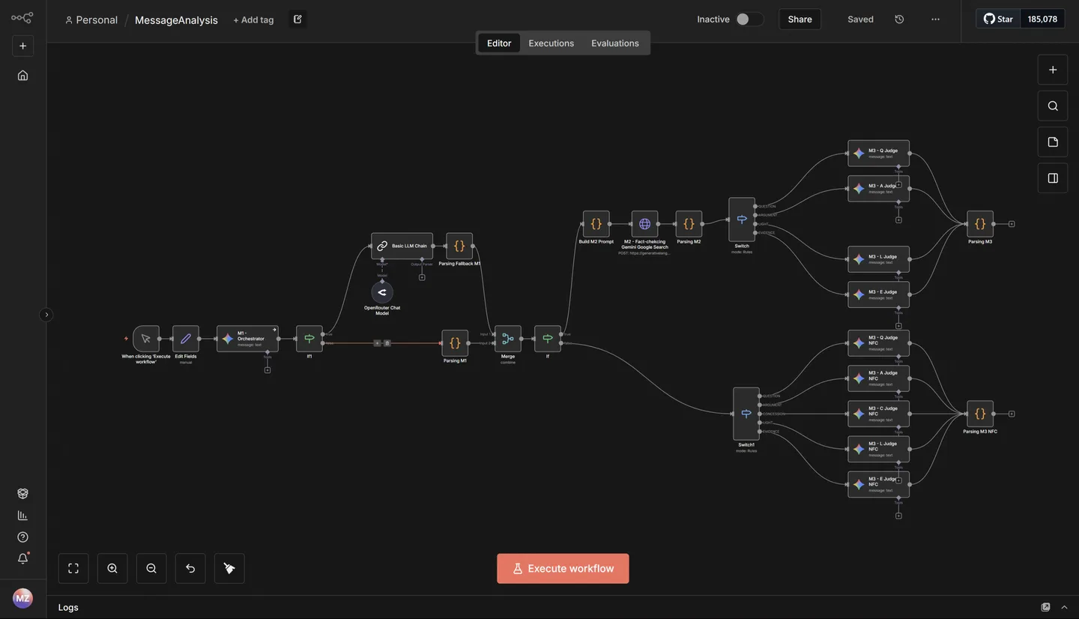Select the Edit Fields node
This screenshot has height=619, width=1079.
186,339
